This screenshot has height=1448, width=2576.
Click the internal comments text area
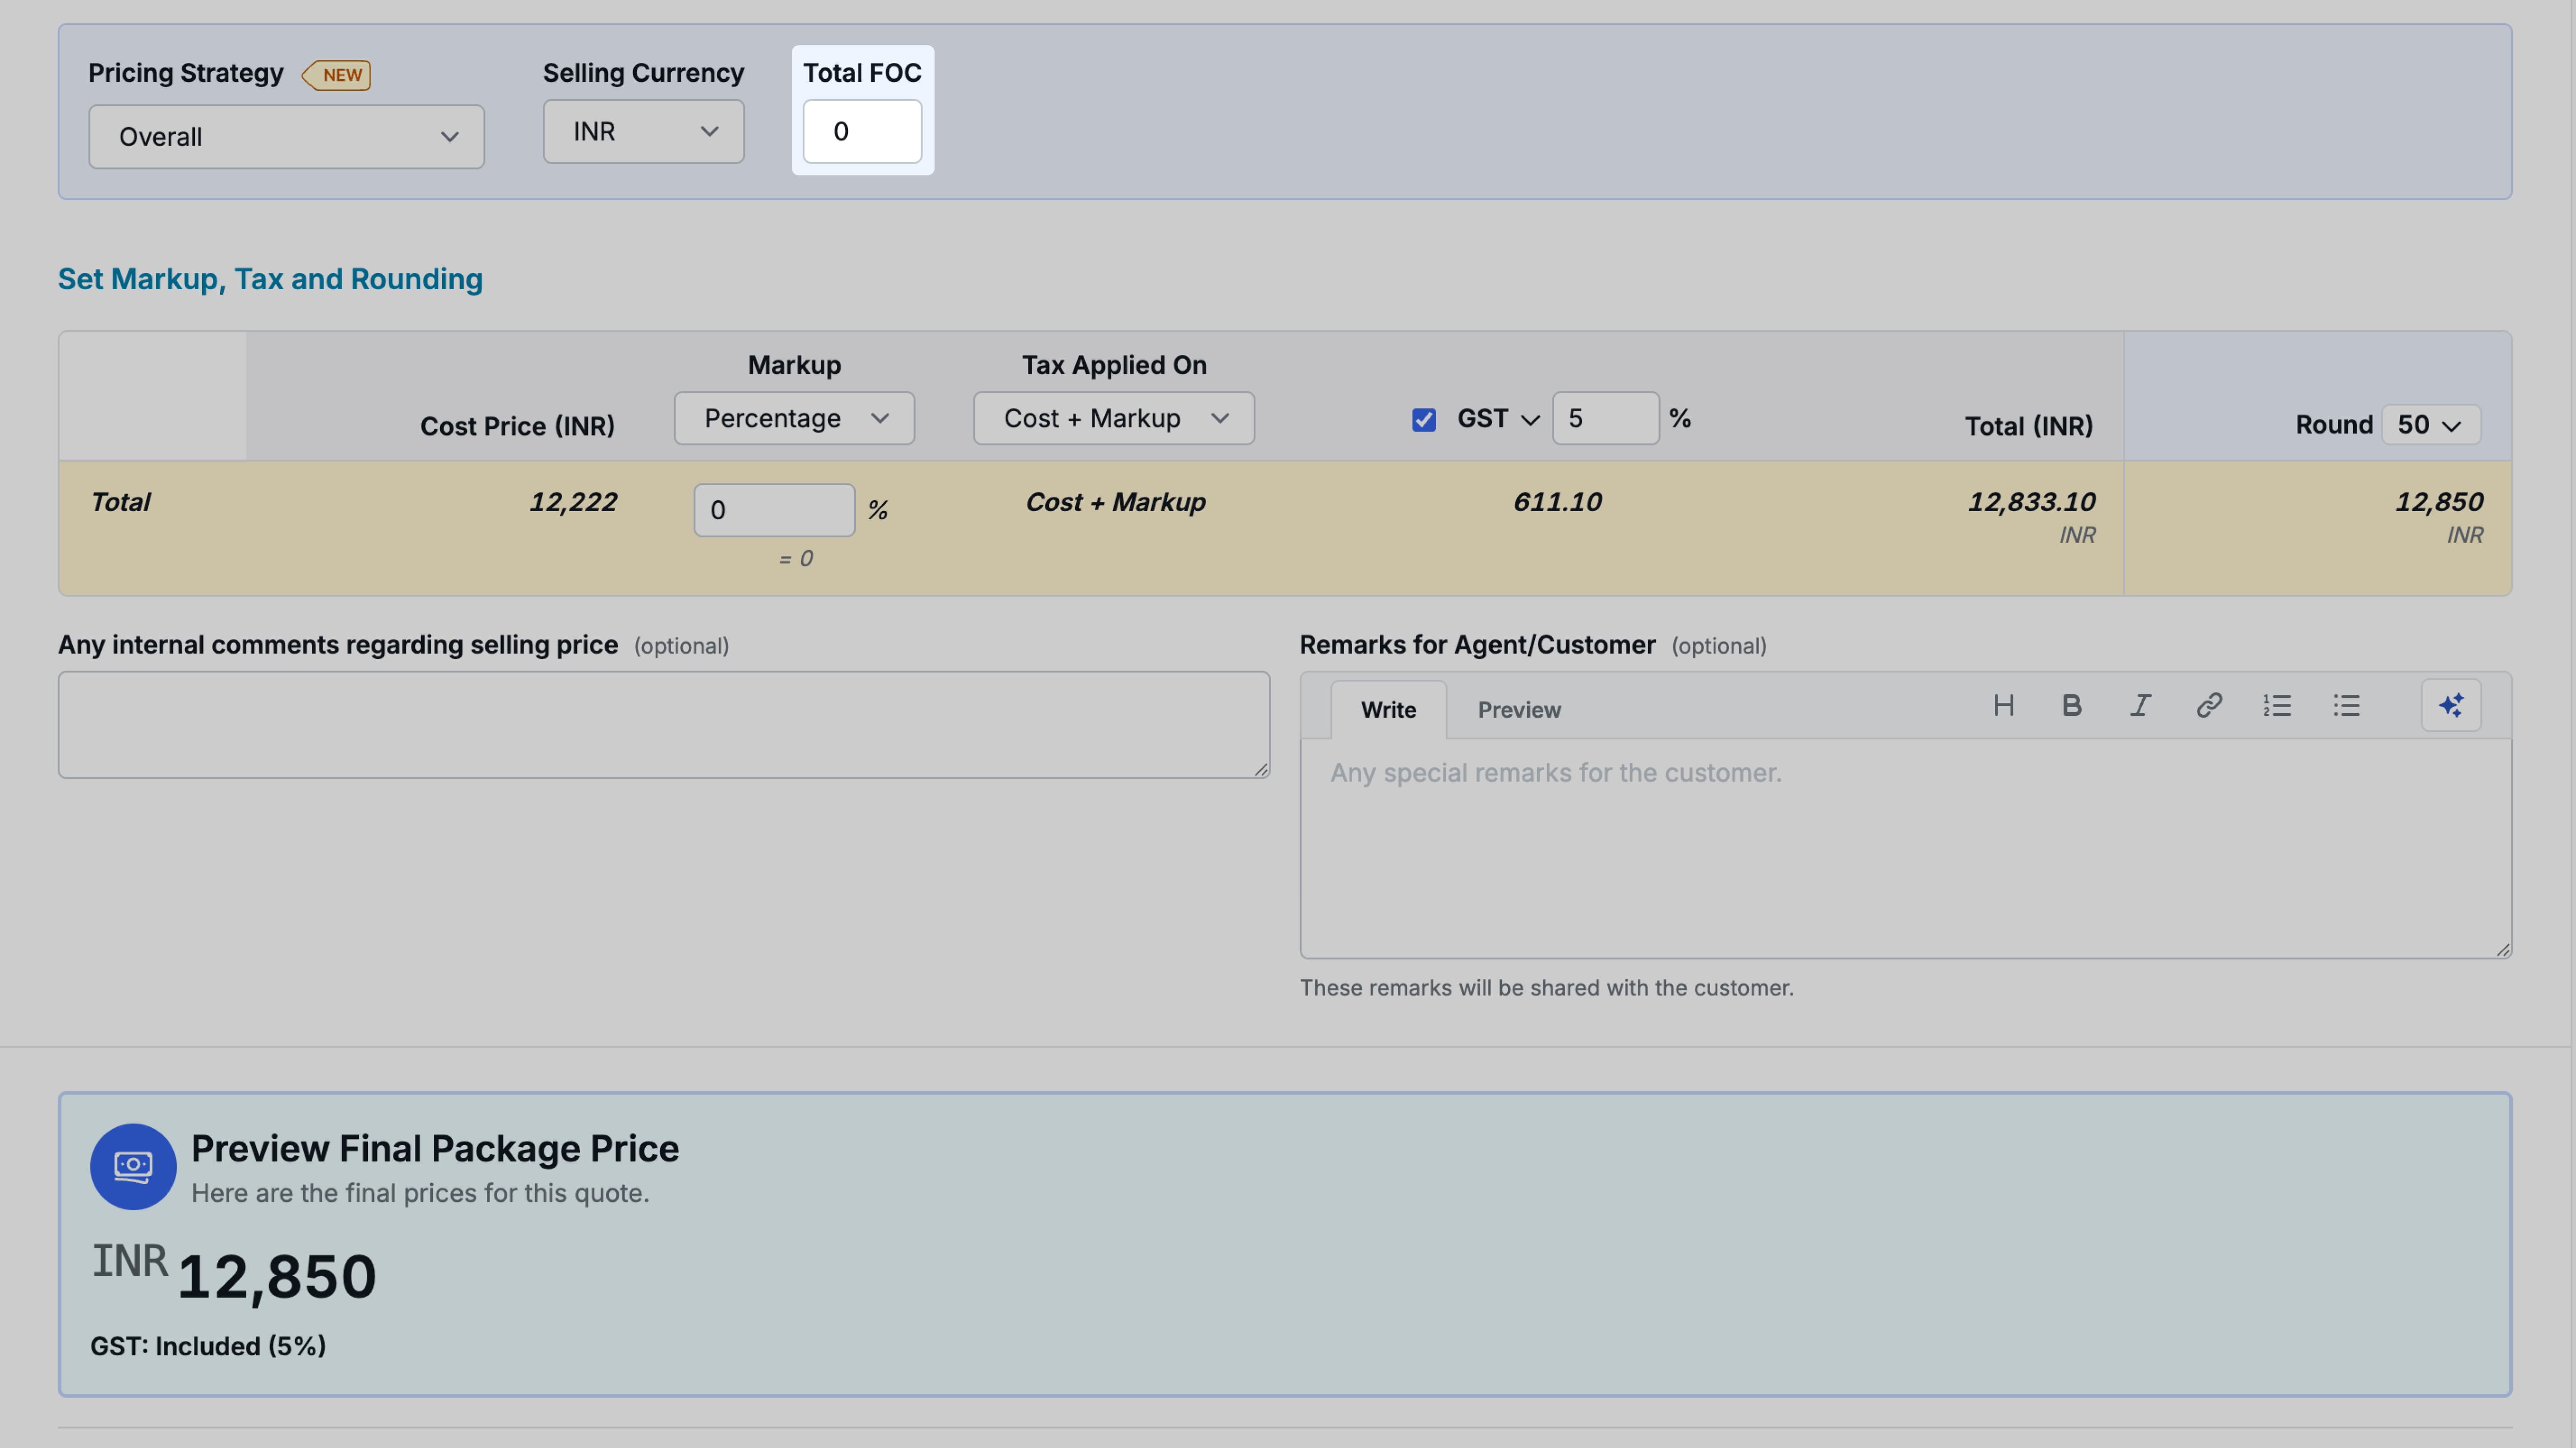tap(664, 725)
